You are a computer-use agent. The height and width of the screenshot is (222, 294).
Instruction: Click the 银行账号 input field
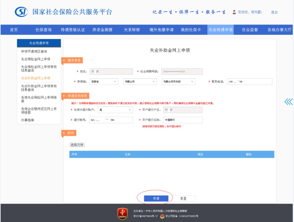click(111, 120)
